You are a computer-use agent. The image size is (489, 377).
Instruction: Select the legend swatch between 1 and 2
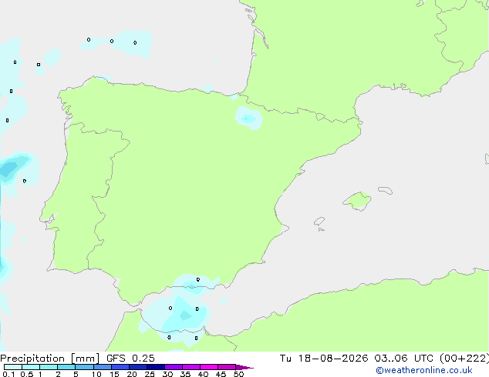[49, 367]
